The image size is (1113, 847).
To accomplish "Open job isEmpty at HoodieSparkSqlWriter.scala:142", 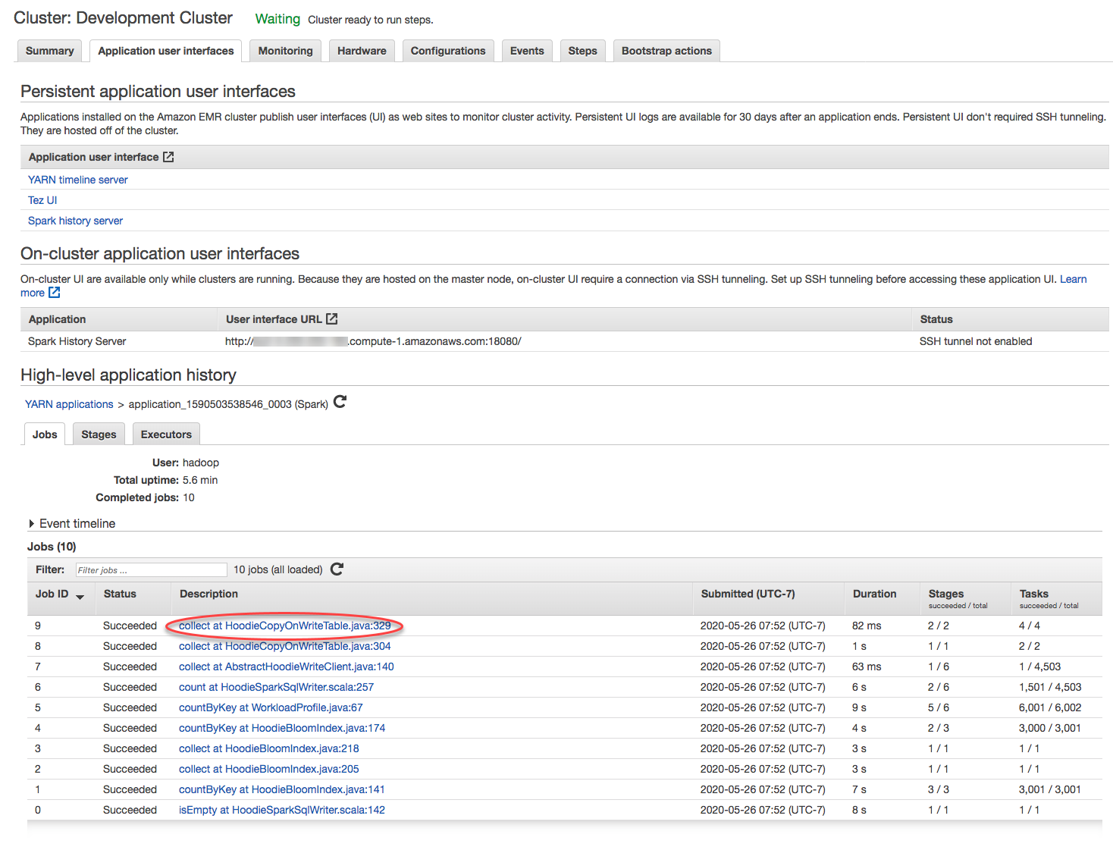I will click(281, 810).
